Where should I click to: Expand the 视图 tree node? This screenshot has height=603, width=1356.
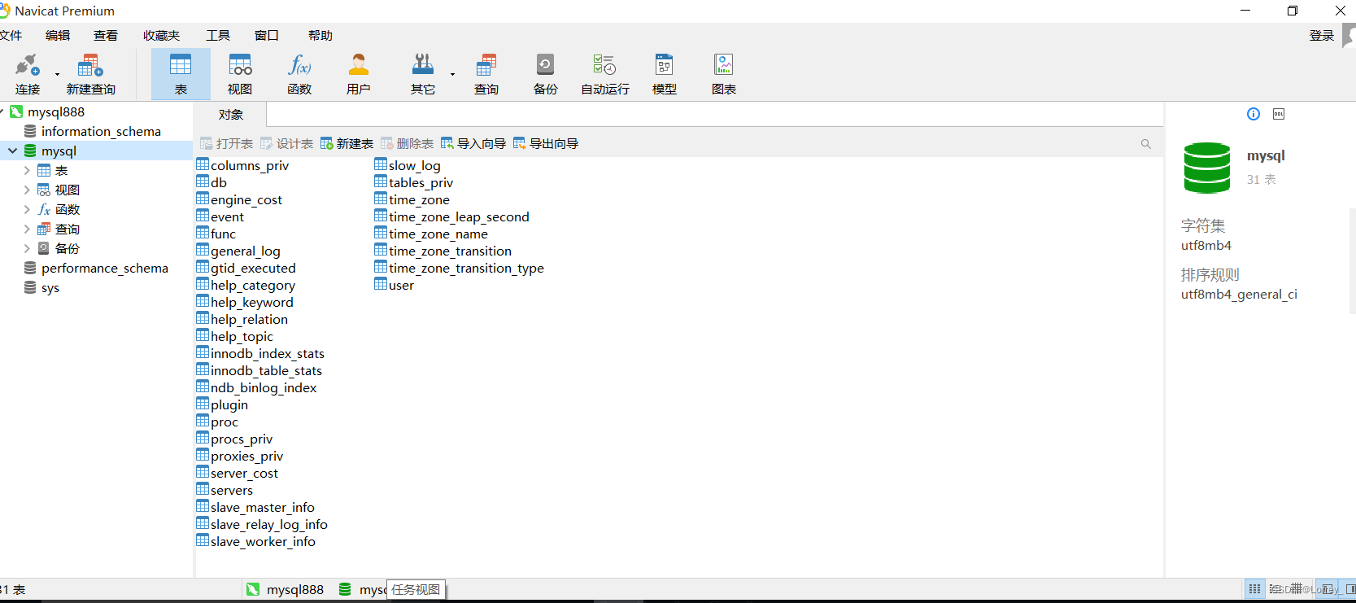pyautogui.click(x=27, y=190)
